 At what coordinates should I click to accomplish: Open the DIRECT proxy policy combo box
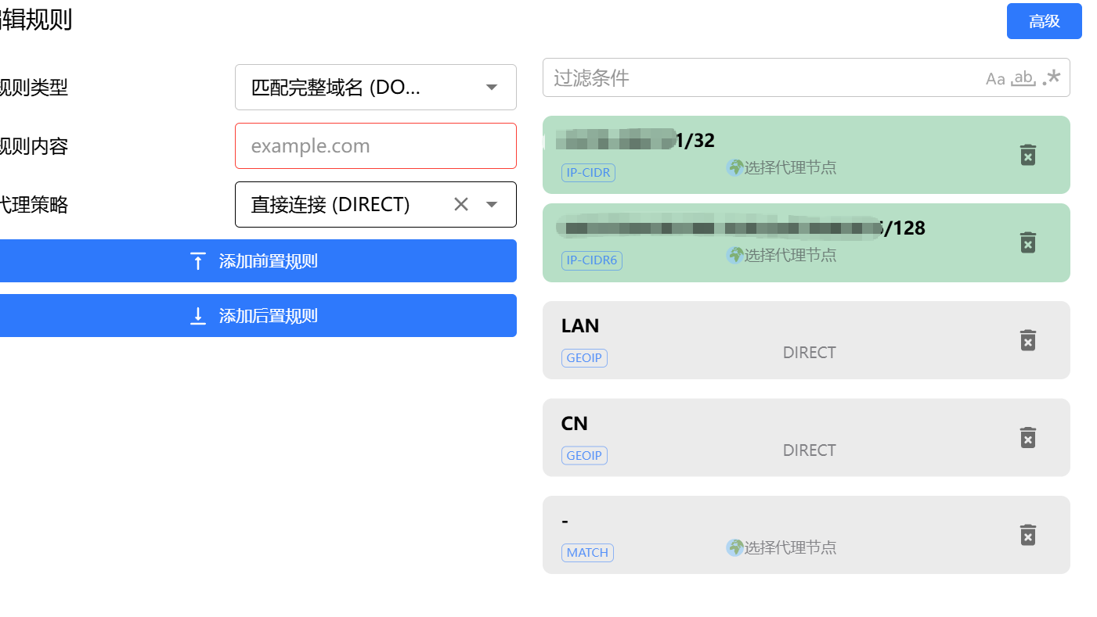coord(376,204)
